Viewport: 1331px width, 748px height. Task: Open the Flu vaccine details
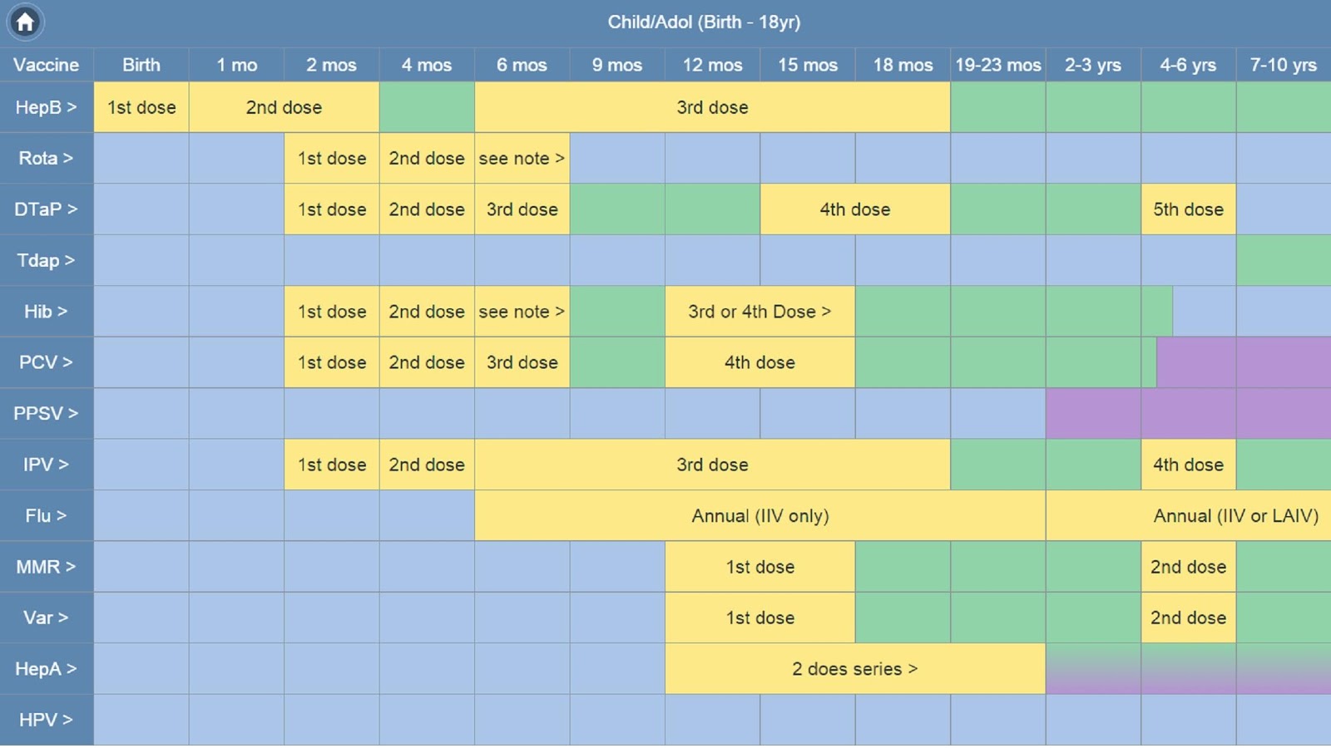click(46, 515)
